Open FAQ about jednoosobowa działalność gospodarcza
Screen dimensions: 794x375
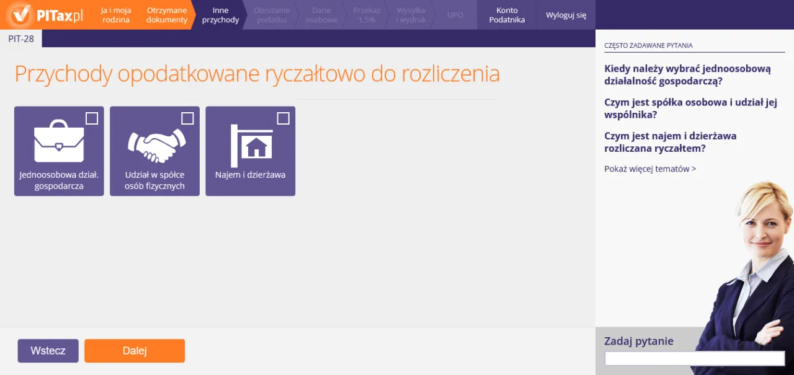(687, 74)
